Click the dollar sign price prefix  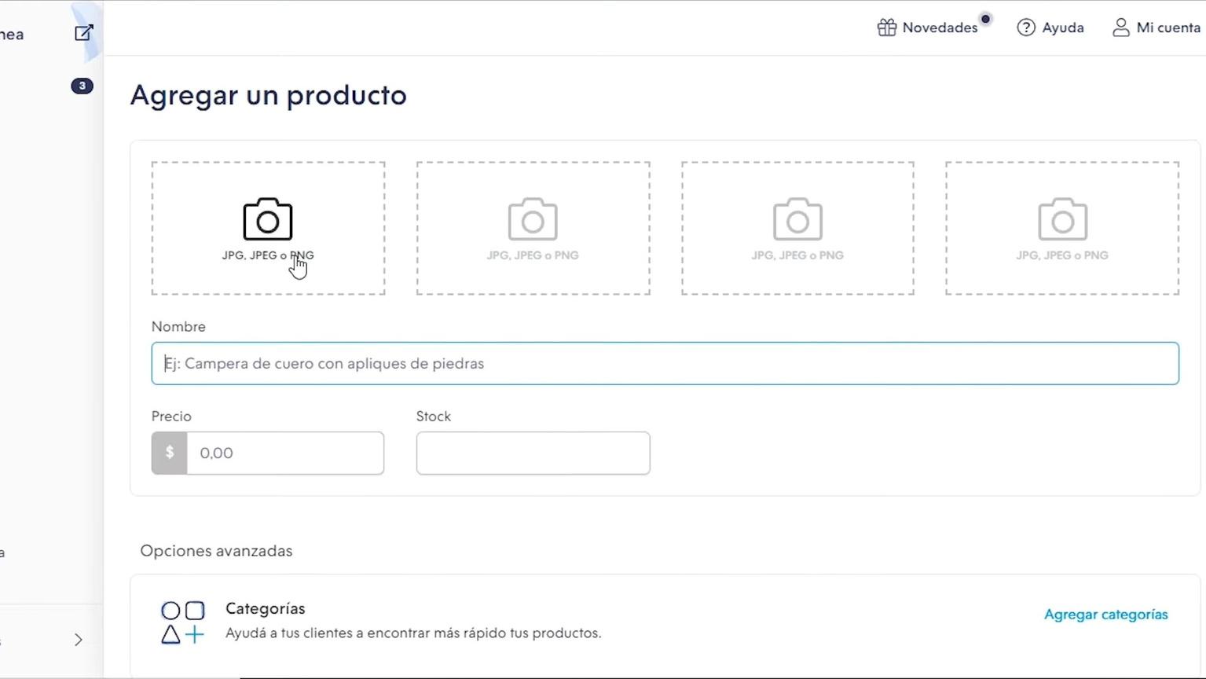(x=170, y=453)
